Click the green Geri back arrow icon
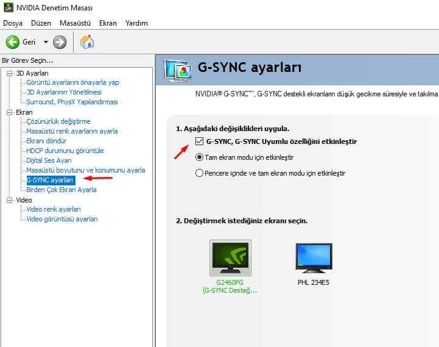439x347 pixels. 13,42
